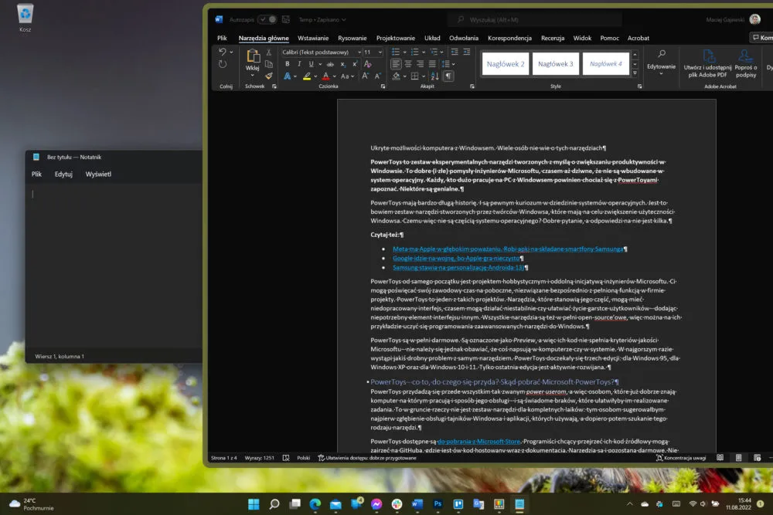The image size is (773, 515).
Task: Toggle left alignment button
Action: (x=396, y=64)
